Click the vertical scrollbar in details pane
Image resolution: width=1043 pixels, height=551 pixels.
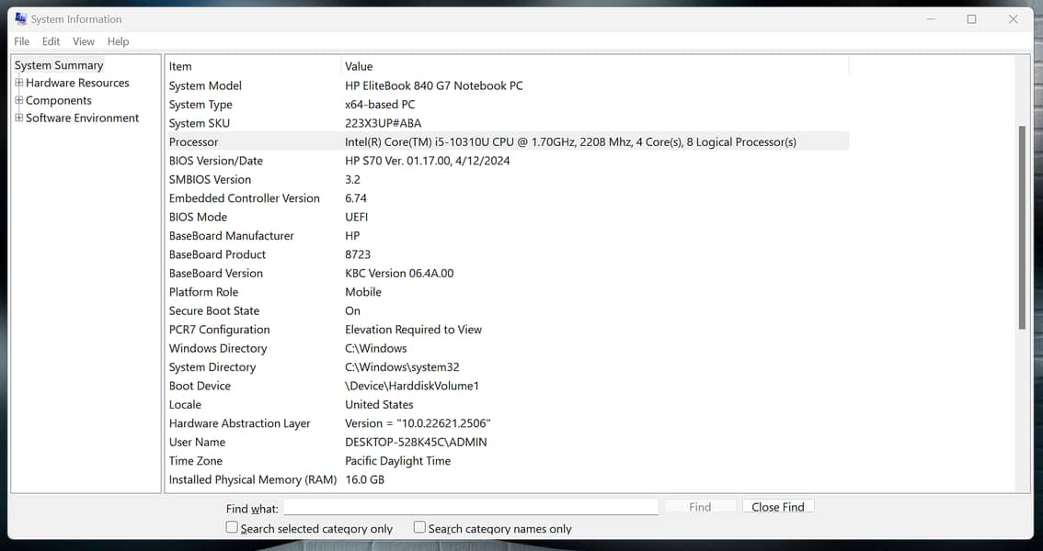(x=1022, y=230)
